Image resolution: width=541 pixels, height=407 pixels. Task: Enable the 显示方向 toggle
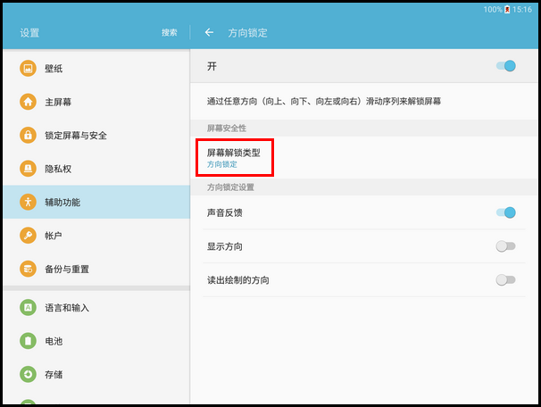click(x=506, y=246)
